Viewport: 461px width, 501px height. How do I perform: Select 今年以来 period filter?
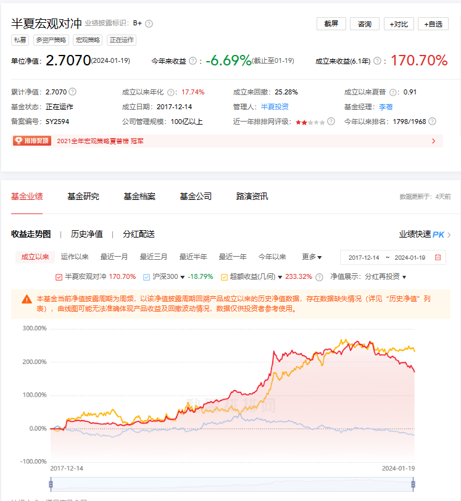[x=272, y=257]
